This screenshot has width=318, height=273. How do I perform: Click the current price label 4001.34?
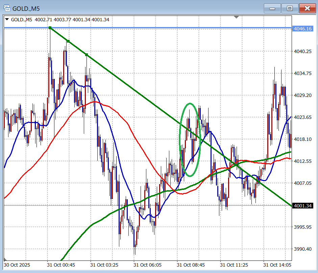click(302, 205)
